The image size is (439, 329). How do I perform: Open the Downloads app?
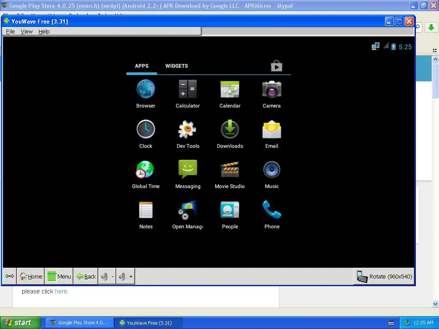[x=230, y=134]
